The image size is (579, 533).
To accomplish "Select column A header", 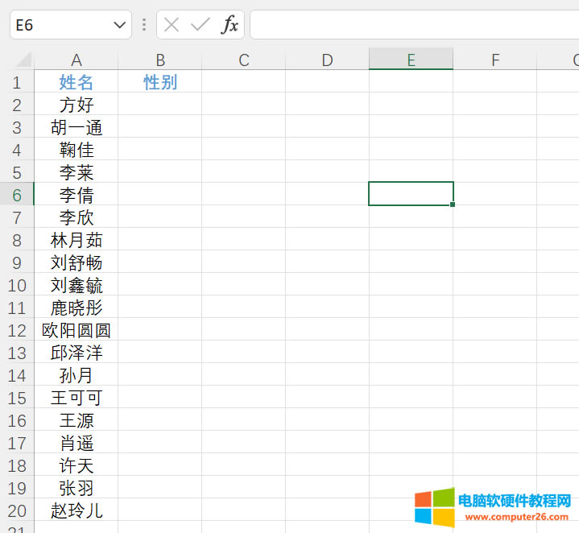I will coord(77,60).
